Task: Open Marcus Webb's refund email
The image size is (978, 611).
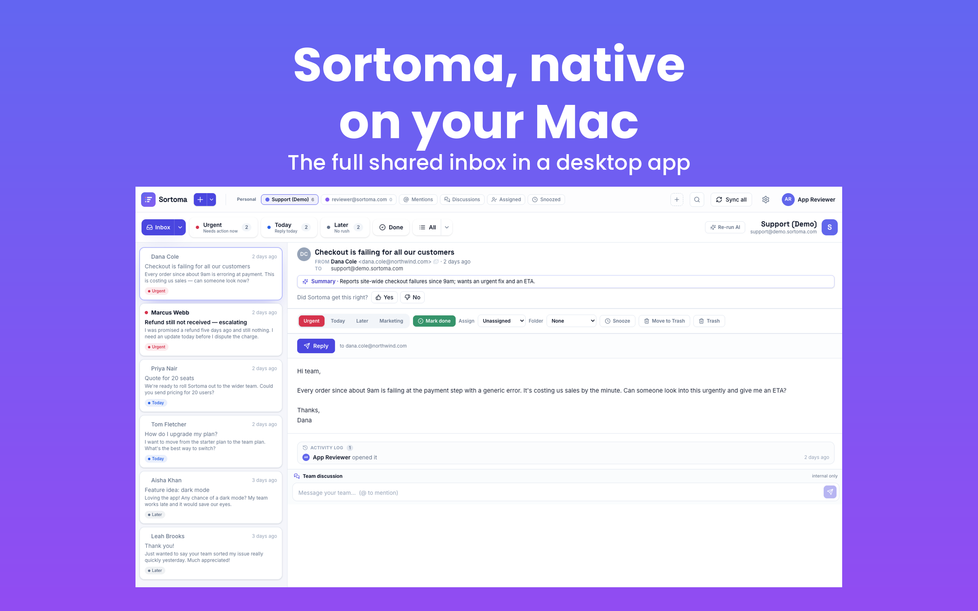Action: pyautogui.click(x=211, y=330)
